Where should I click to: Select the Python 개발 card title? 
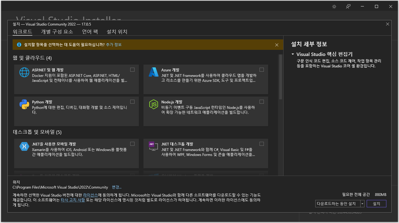tap(42, 102)
